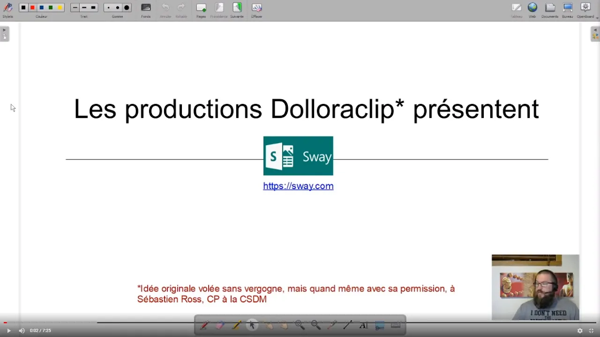The image size is (600, 337).
Task: Choose the medium line width (Trait)
Action: point(84,7)
